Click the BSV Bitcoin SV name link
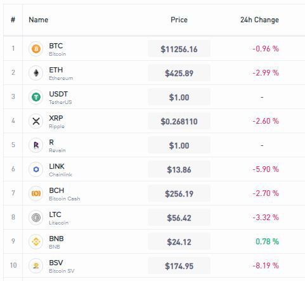Screen dimensions: 305x281 point(62,266)
